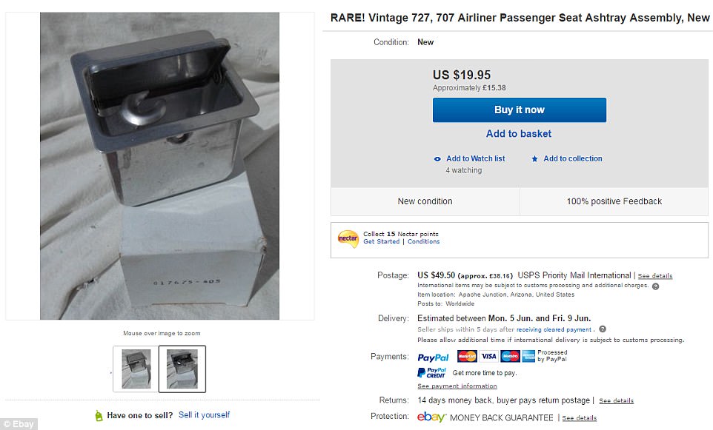
Task: Click the American Express card icon
Action: [x=528, y=356]
